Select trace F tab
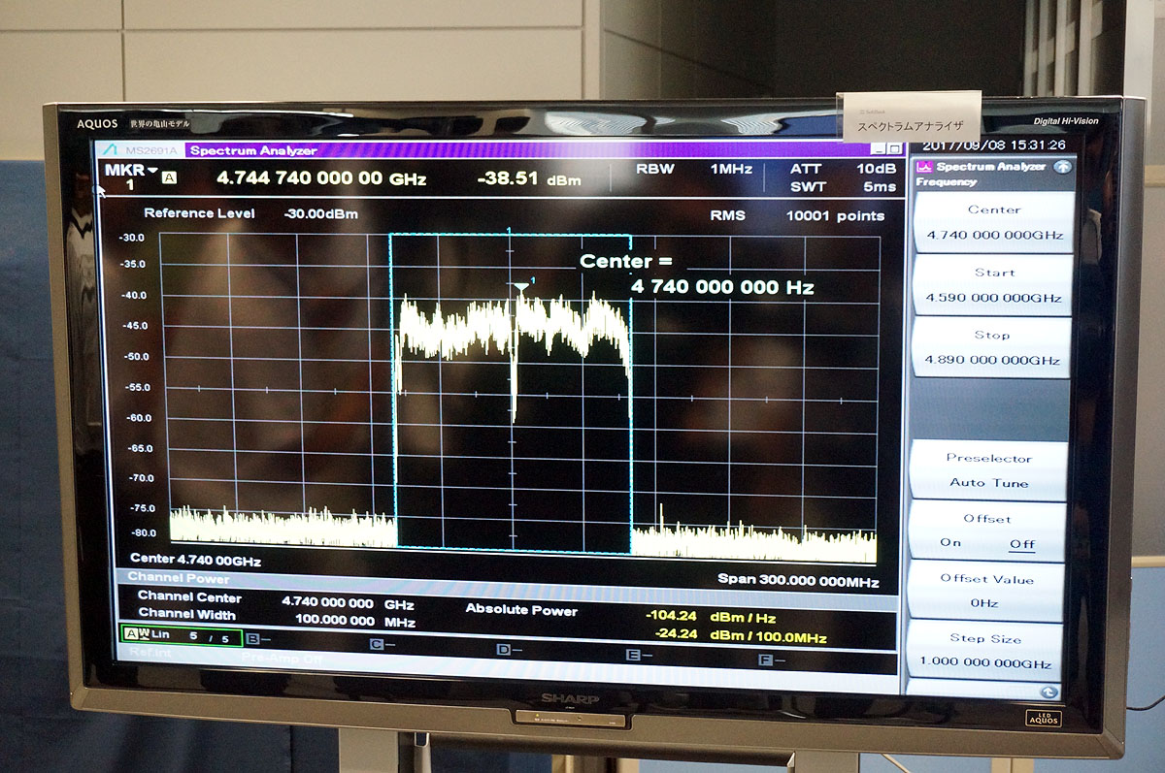The height and width of the screenshot is (773, 1165). [770, 660]
